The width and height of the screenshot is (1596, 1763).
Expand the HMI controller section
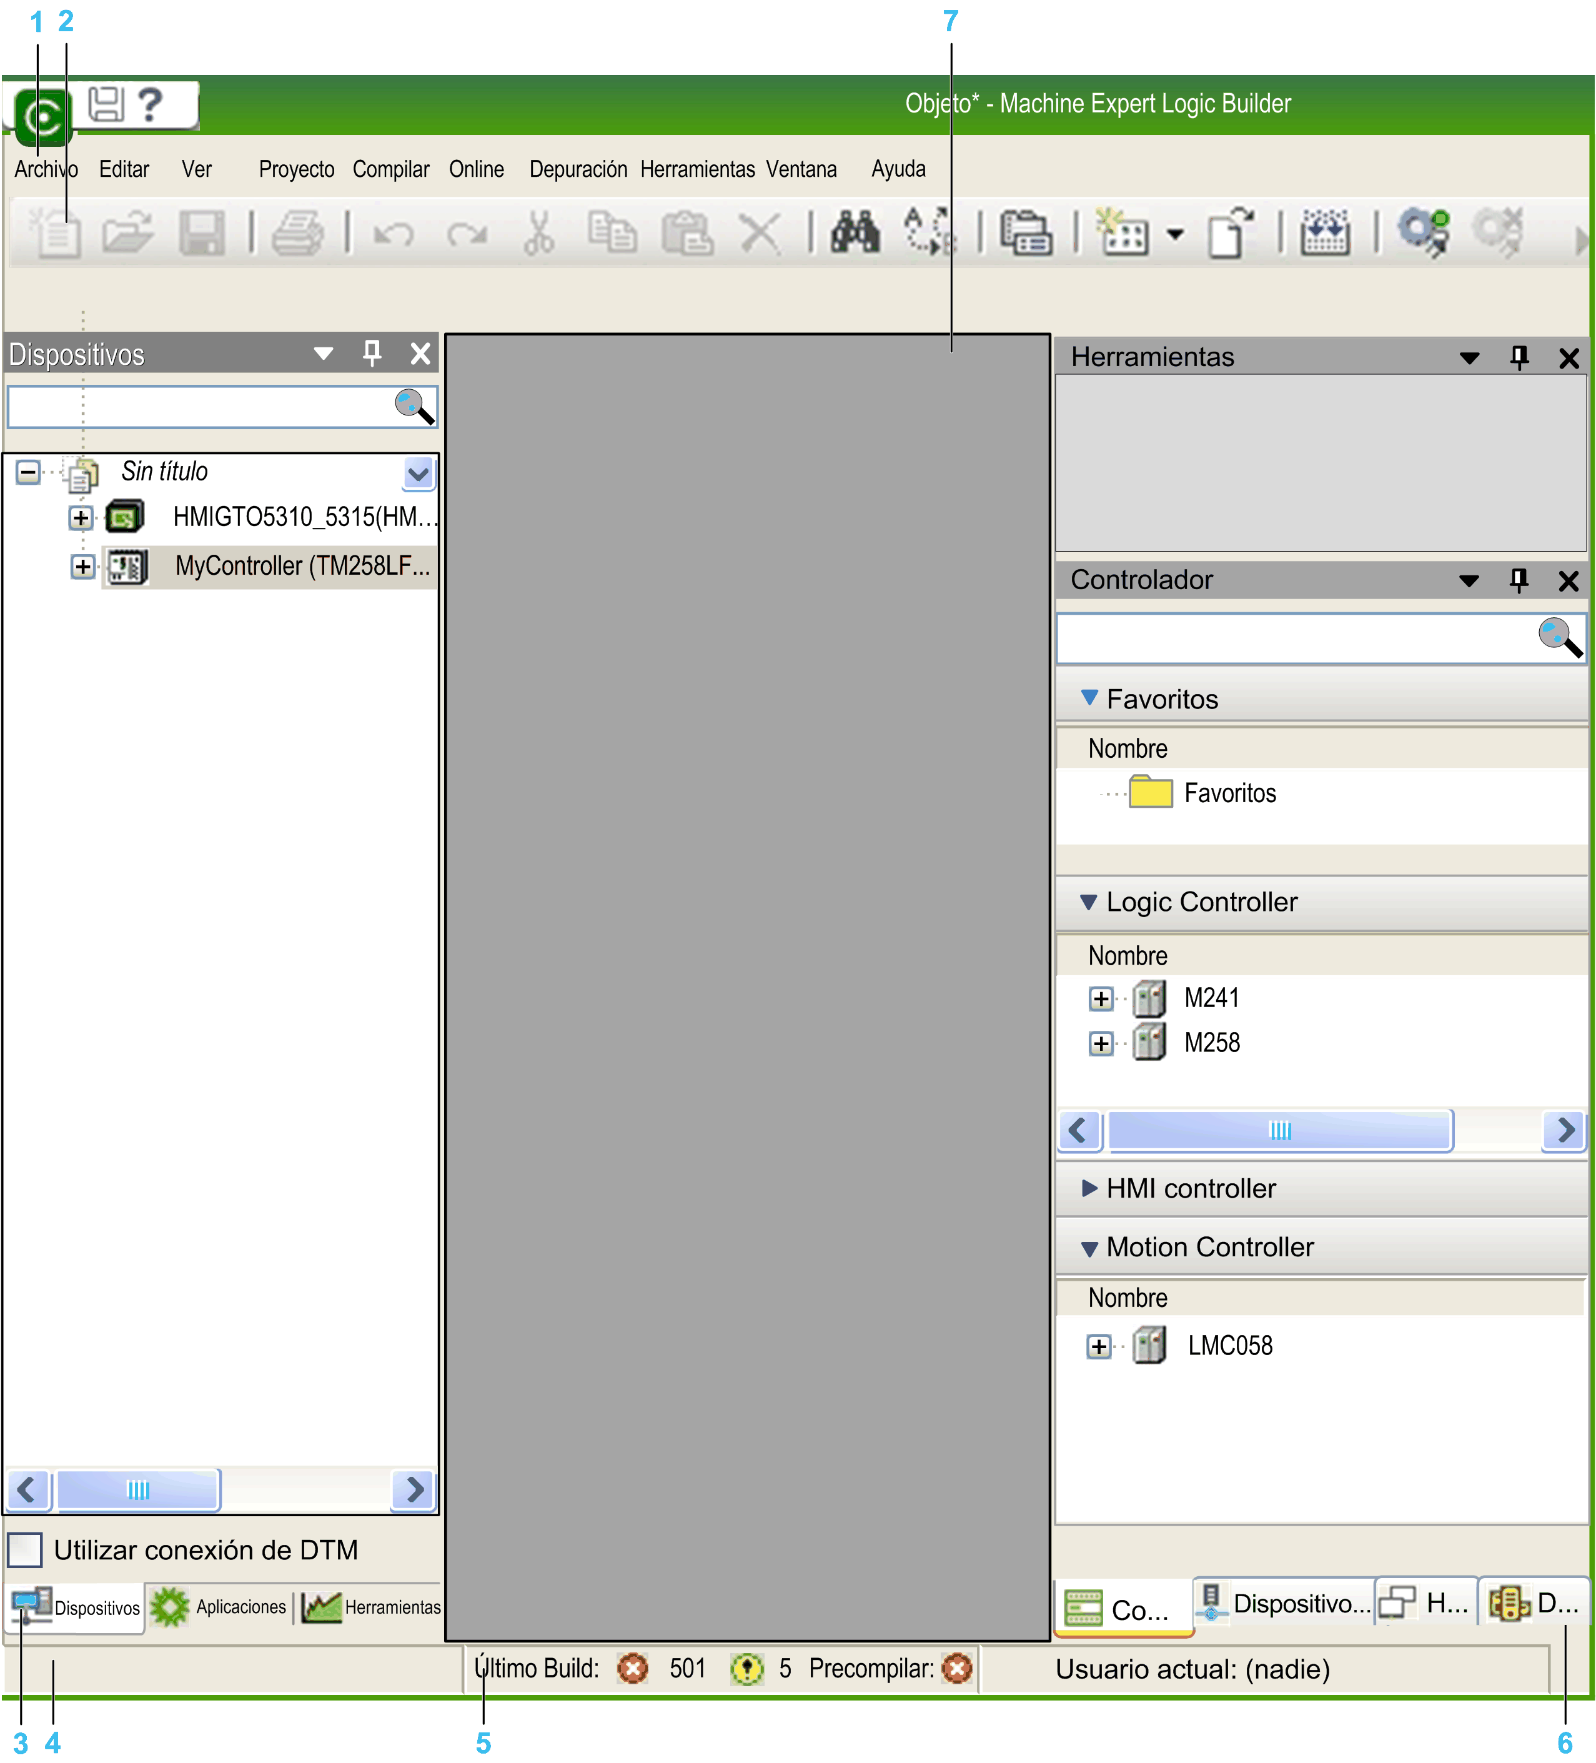coord(1089,1188)
